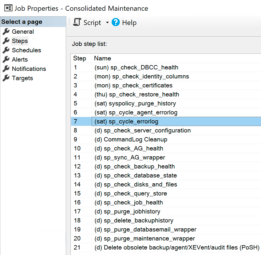The height and width of the screenshot is (255, 261).
Task: Click the Script button label
Action: pyautogui.click(x=92, y=23)
